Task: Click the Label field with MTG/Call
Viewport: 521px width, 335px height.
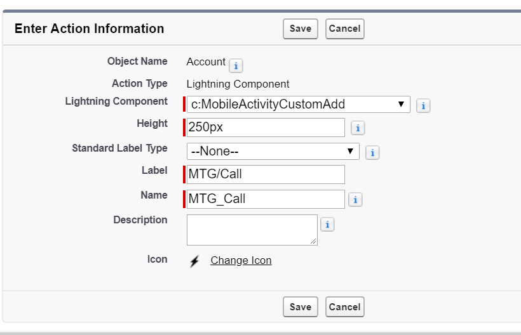Action: (x=266, y=174)
